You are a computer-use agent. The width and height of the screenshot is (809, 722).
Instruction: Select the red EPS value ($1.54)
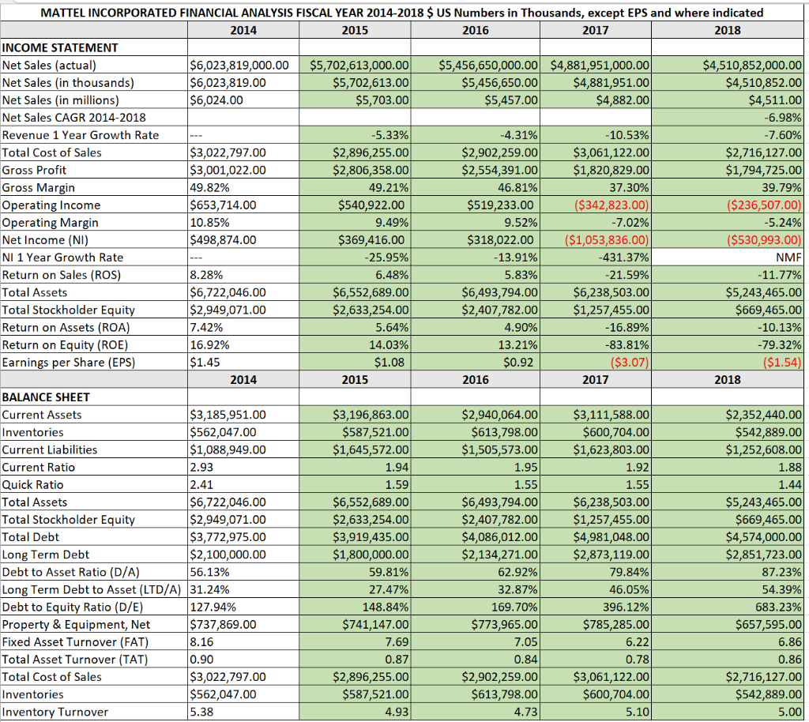pos(783,363)
